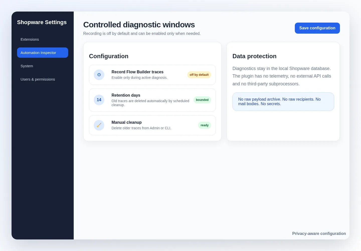Click the power icon for Record Flow Builder traces
The image size is (361, 251).
tap(99, 75)
